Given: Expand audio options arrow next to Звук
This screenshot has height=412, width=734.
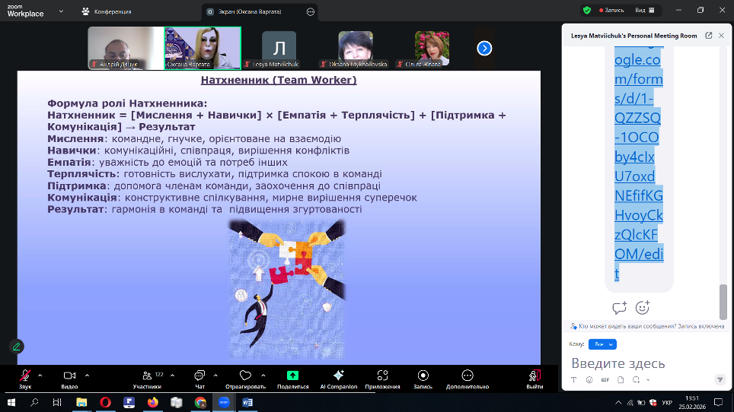Looking at the screenshot, I should (40, 375).
